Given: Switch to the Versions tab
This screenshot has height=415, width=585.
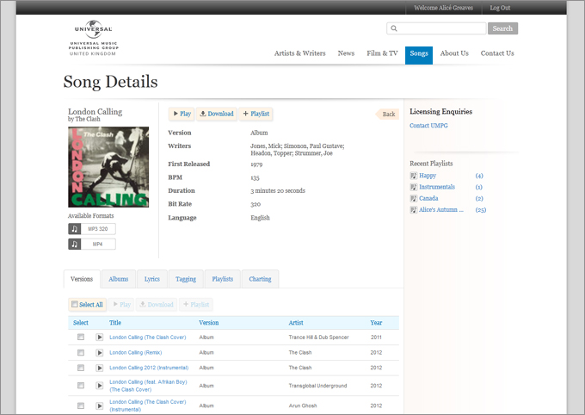Looking at the screenshot, I should (x=82, y=279).
